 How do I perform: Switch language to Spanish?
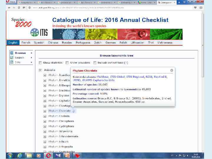(39, 43)
